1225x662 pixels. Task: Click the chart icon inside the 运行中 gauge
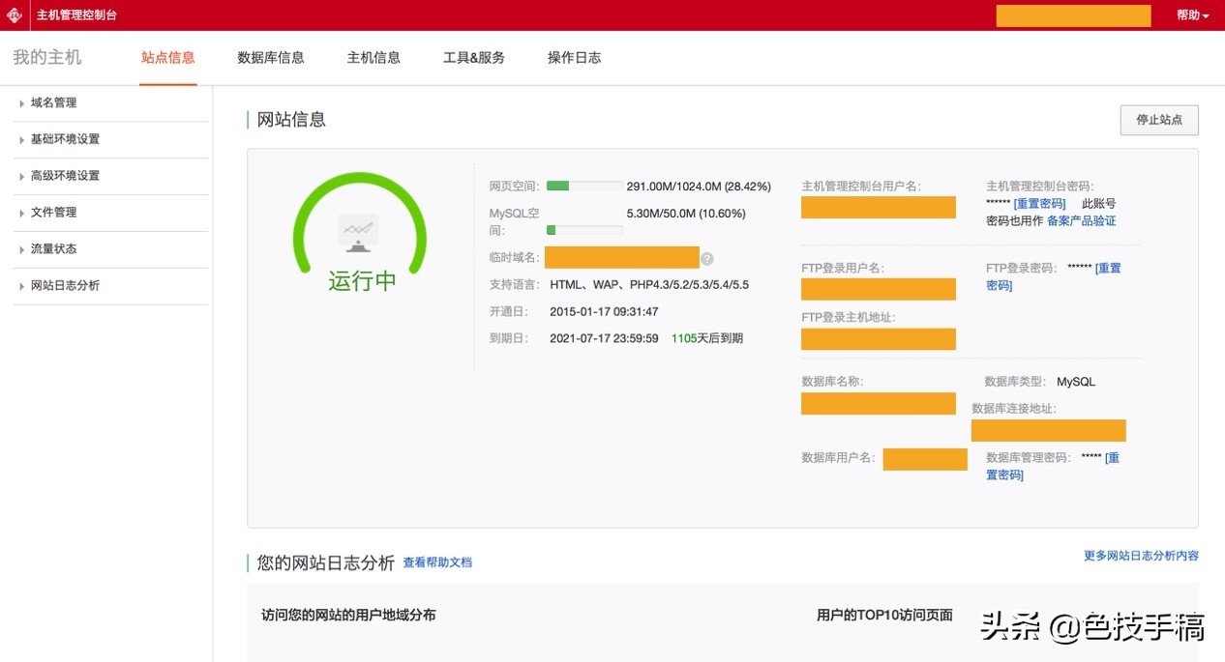pyautogui.click(x=359, y=229)
